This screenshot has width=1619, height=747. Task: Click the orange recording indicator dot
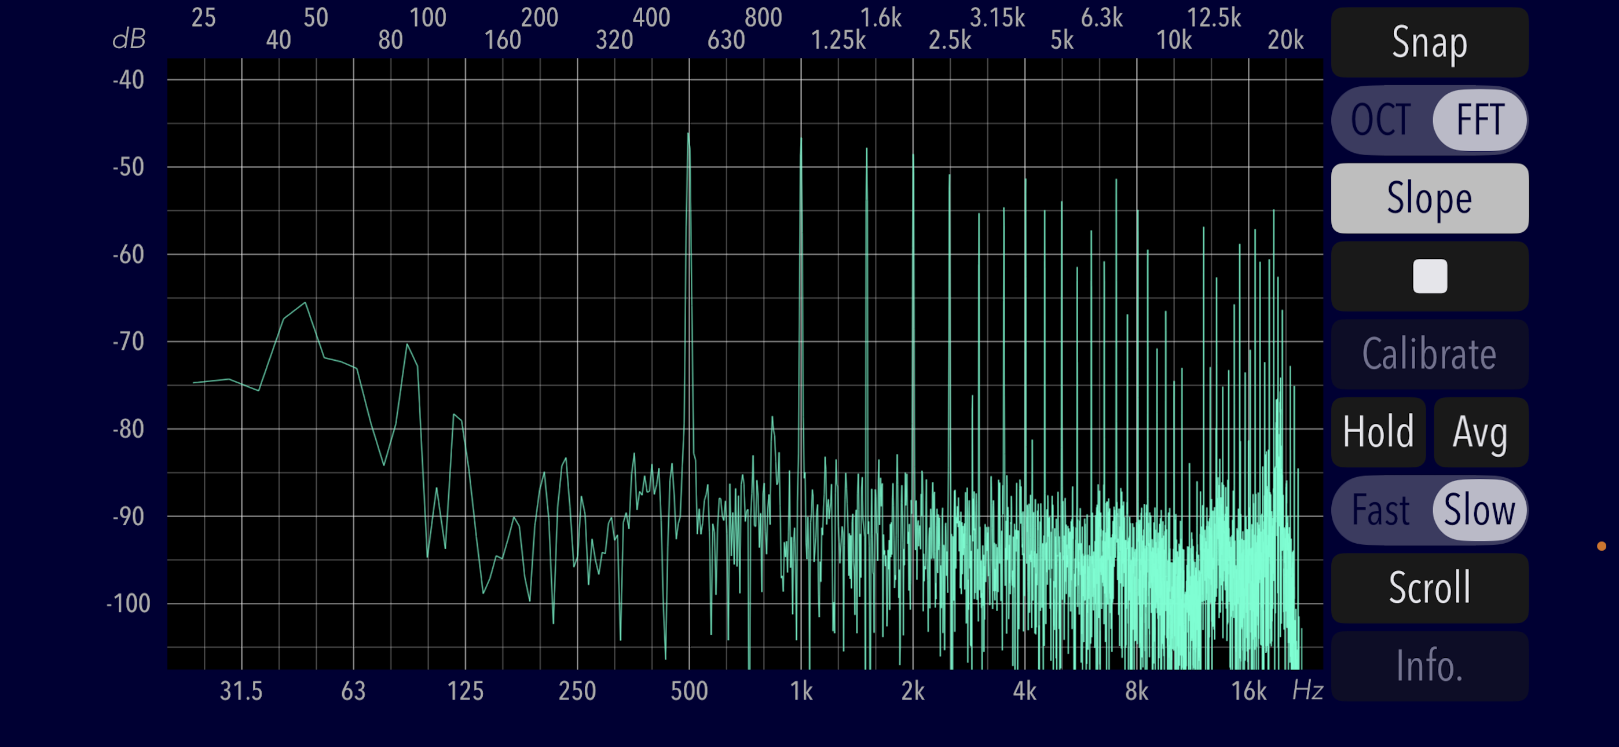[x=1601, y=546]
